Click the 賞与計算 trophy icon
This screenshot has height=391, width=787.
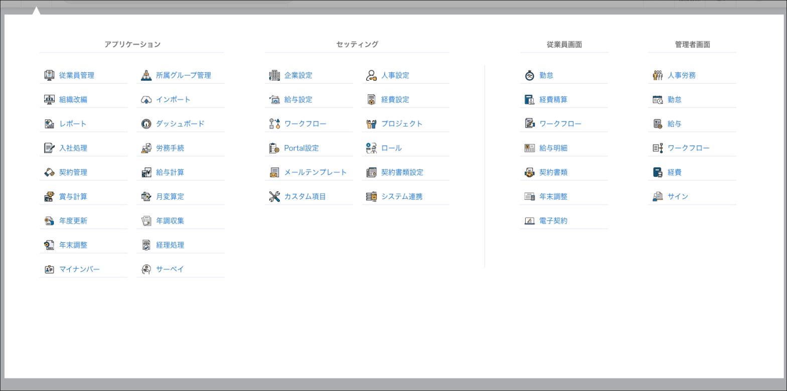click(x=49, y=197)
